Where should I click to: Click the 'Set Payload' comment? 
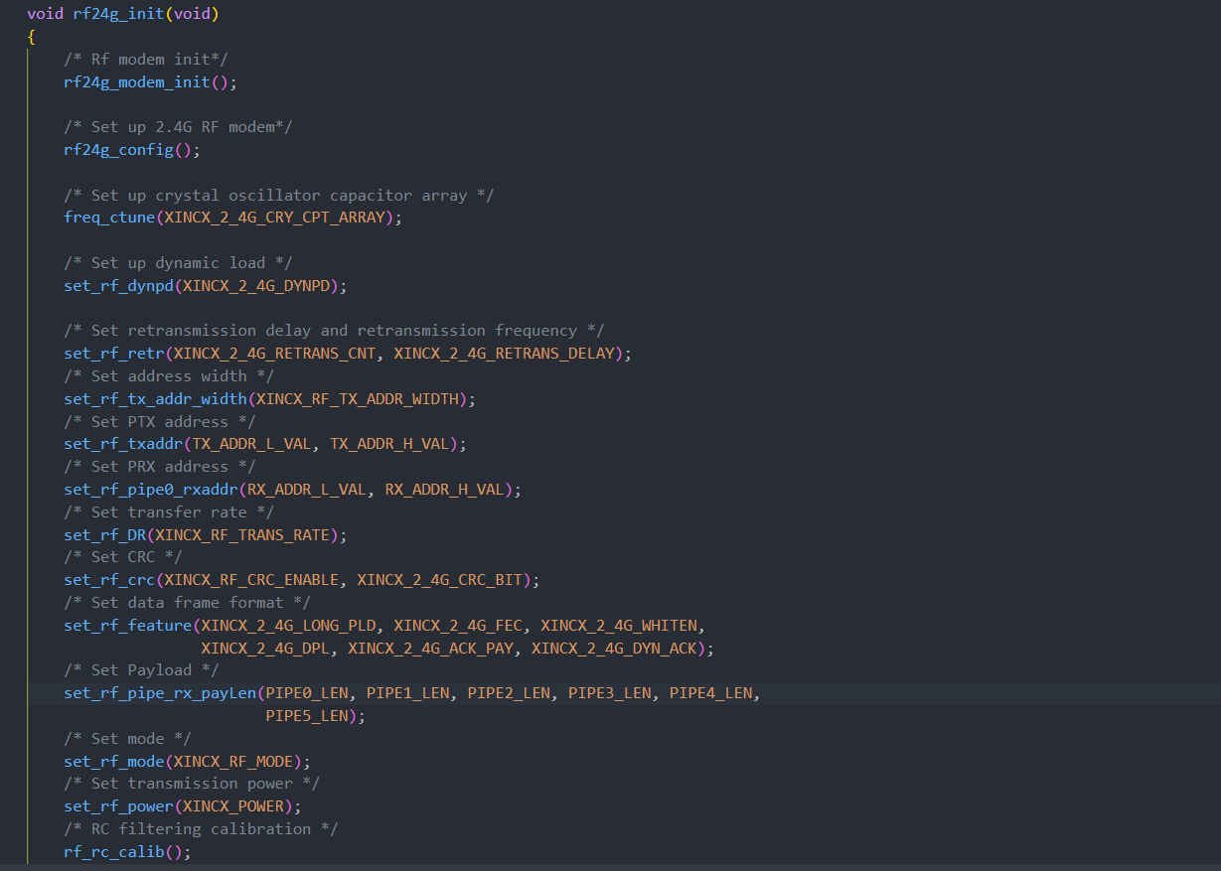pos(142,670)
